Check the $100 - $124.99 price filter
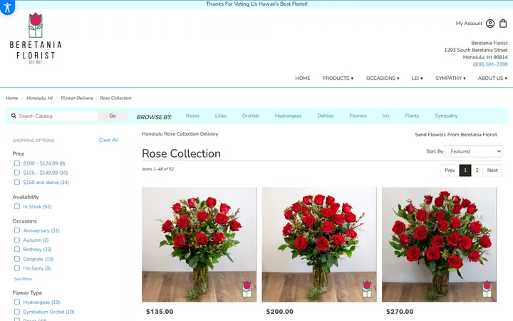This screenshot has height=321, width=513. [x=17, y=163]
